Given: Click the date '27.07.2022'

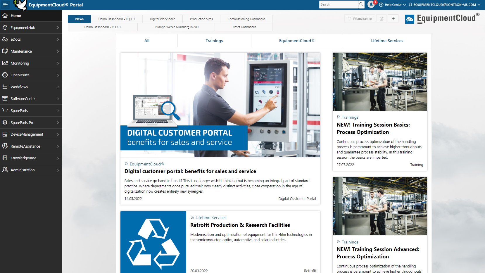Looking at the screenshot, I should pos(345,165).
